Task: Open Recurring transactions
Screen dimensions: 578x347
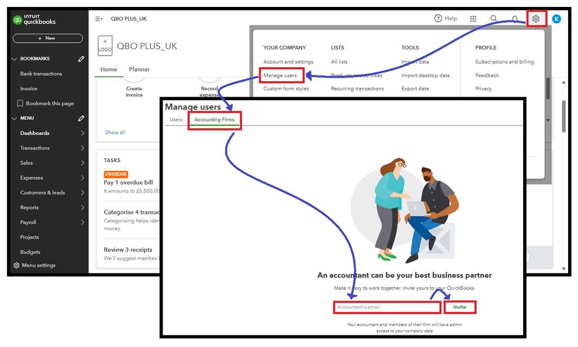Action: tap(357, 89)
